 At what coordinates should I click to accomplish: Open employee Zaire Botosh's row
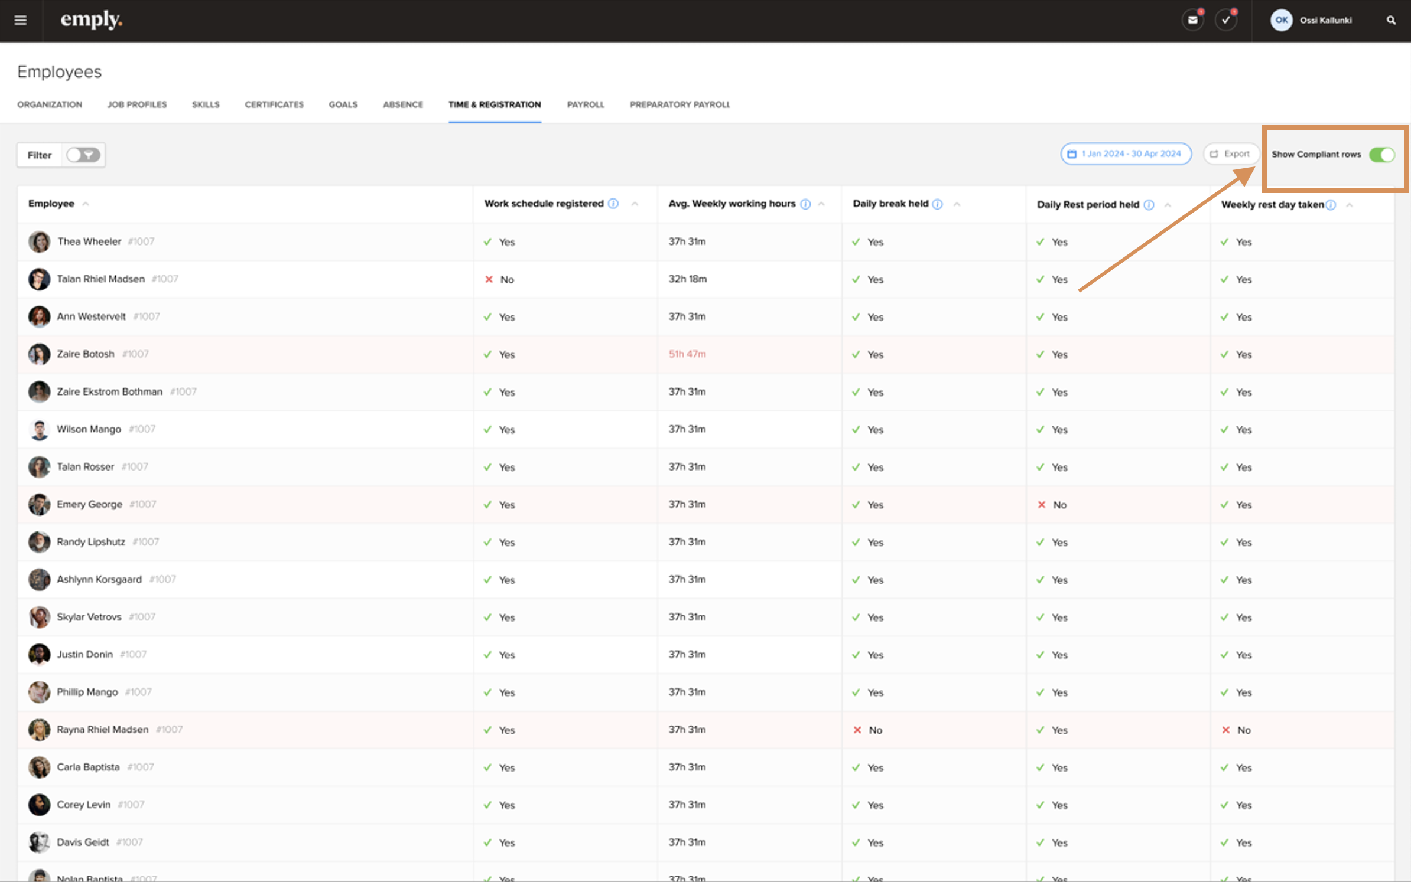[x=86, y=354]
